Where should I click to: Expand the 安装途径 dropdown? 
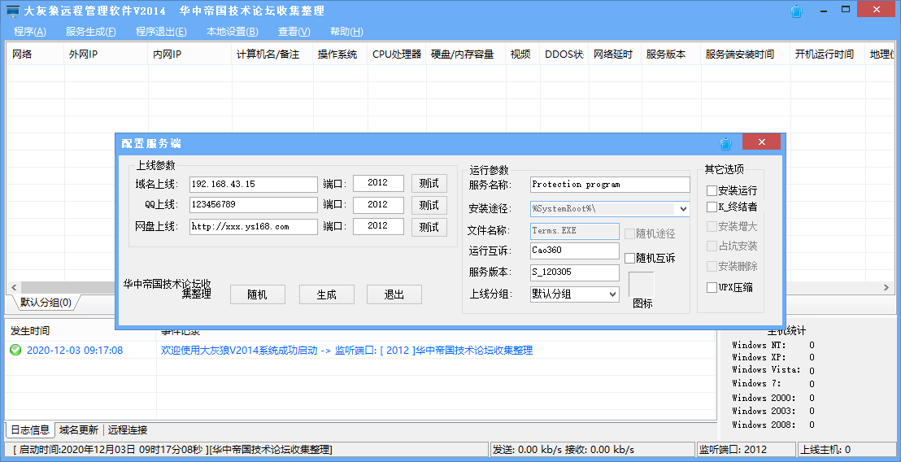(x=683, y=208)
